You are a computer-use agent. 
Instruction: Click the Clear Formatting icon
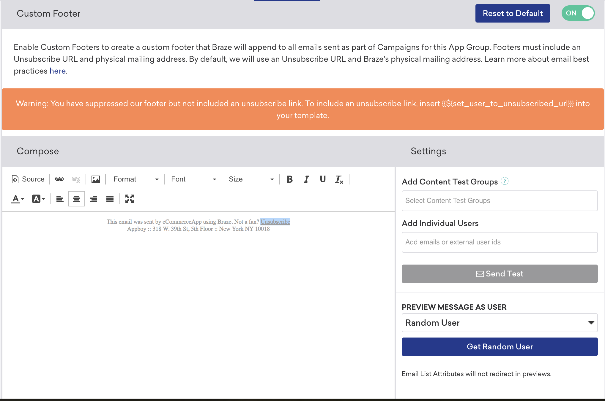click(x=340, y=179)
